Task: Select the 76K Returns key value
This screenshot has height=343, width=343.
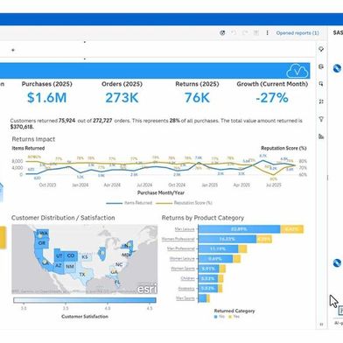Action: (197, 98)
